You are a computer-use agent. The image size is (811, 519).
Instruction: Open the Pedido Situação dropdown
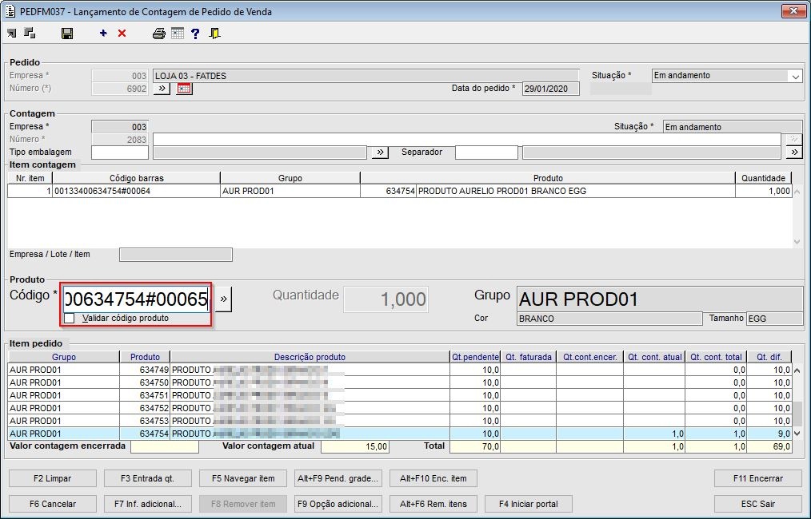[x=794, y=77]
